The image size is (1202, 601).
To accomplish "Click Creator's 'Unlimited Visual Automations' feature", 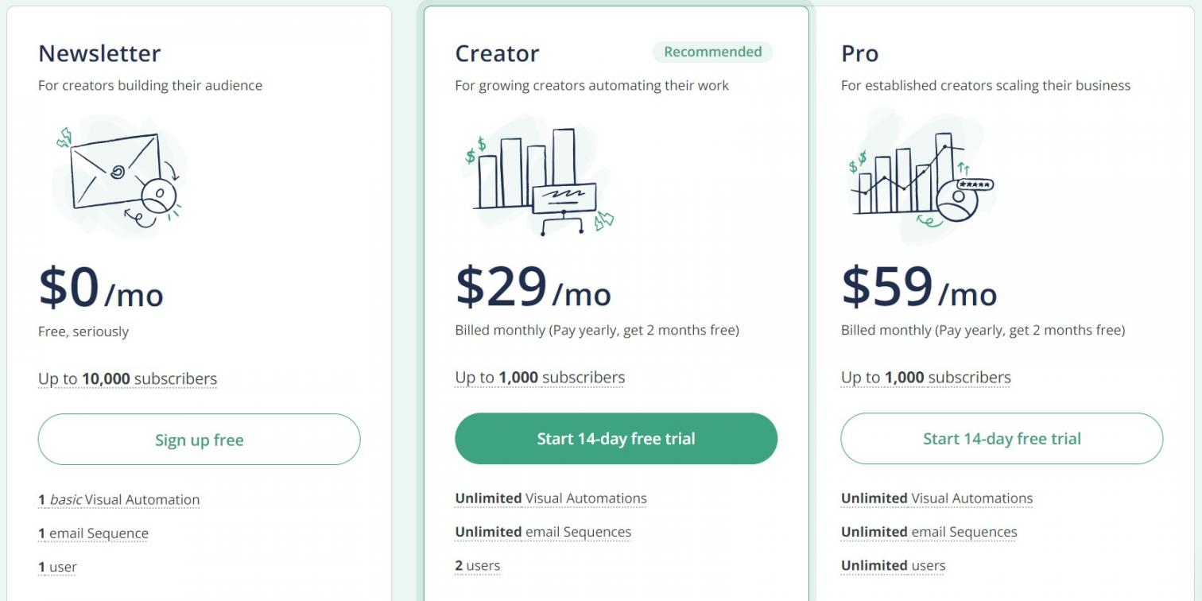I will (x=550, y=498).
